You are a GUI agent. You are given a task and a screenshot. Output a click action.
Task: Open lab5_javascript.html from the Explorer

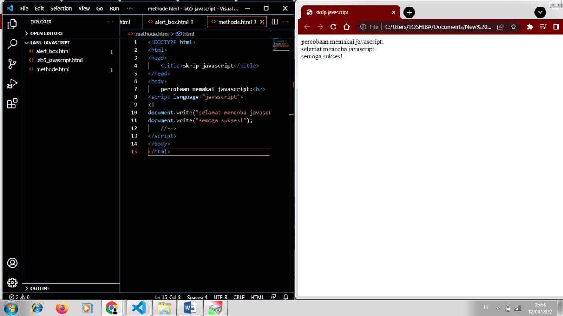59,60
